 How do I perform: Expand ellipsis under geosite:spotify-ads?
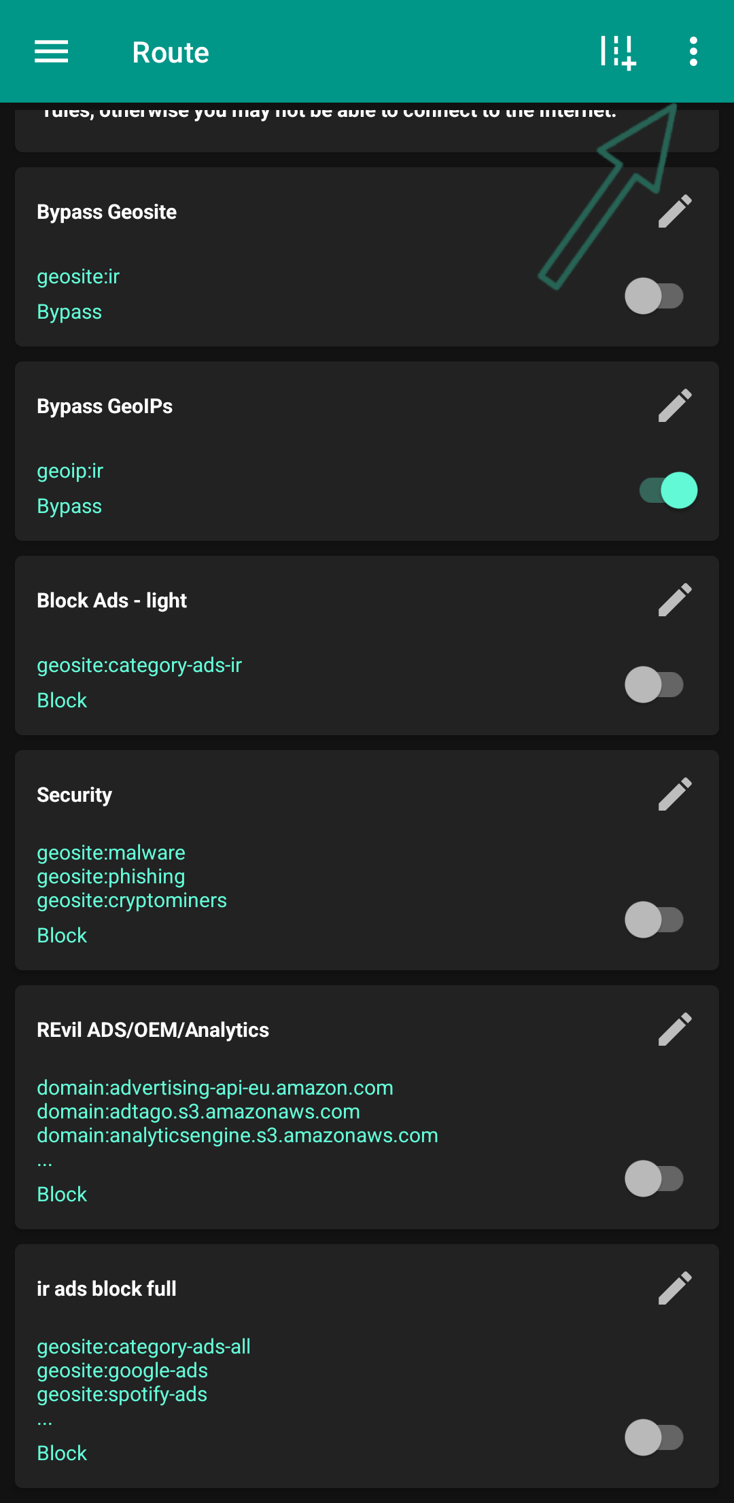45,1421
